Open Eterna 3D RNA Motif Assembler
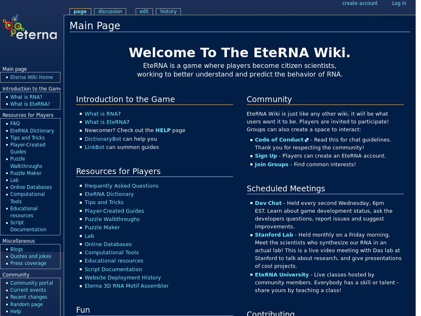 pos(126,286)
